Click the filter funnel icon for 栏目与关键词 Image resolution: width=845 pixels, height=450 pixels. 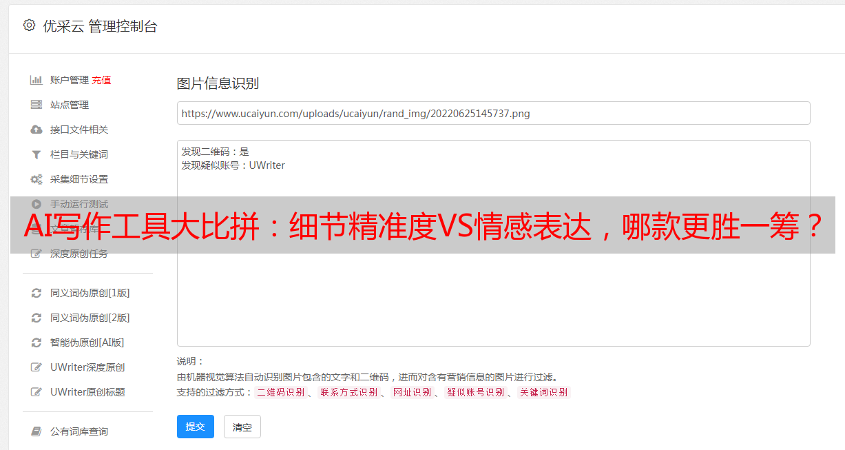click(36, 154)
